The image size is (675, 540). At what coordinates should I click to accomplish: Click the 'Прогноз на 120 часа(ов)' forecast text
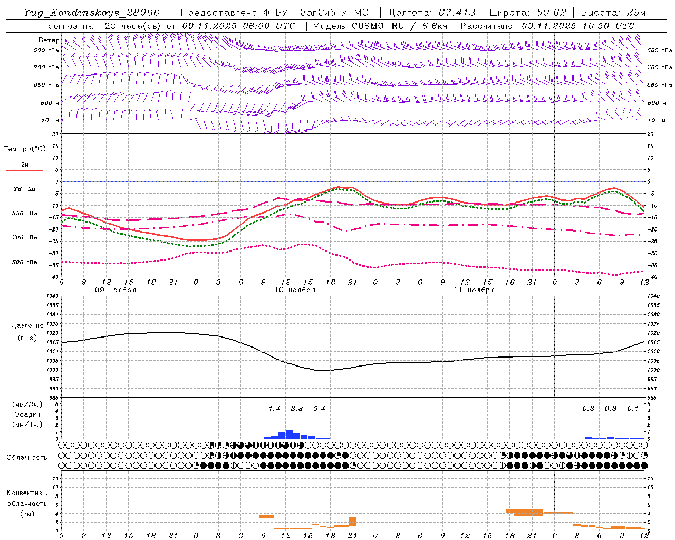pos(101,26)
